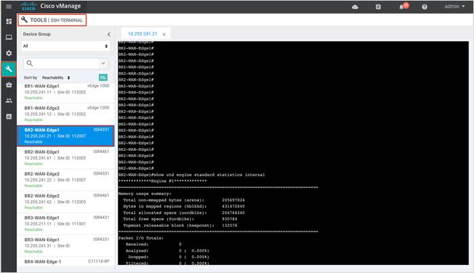Expand the search options chevron
This screenshot has height=273, width=474.
tap(103, 63)
